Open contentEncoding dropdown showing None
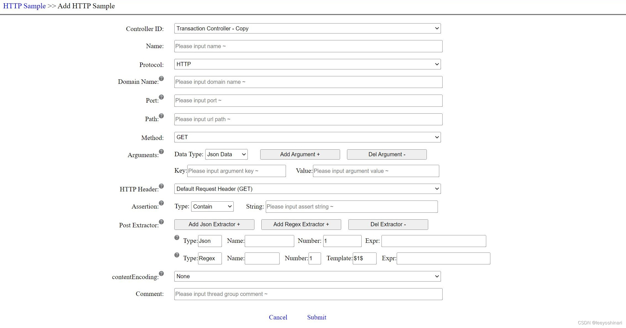The width and height of the screenshot is (626, 328). [x=307, y=276]
